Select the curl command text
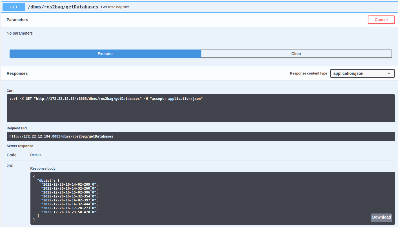 (106, 98)
